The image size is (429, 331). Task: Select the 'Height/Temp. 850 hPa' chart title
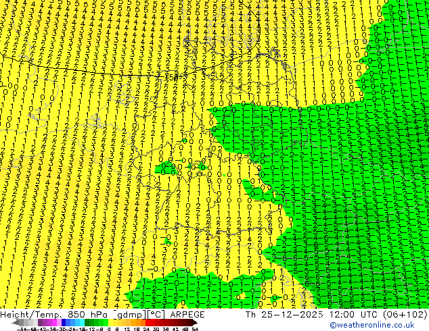tap(54, 315)
